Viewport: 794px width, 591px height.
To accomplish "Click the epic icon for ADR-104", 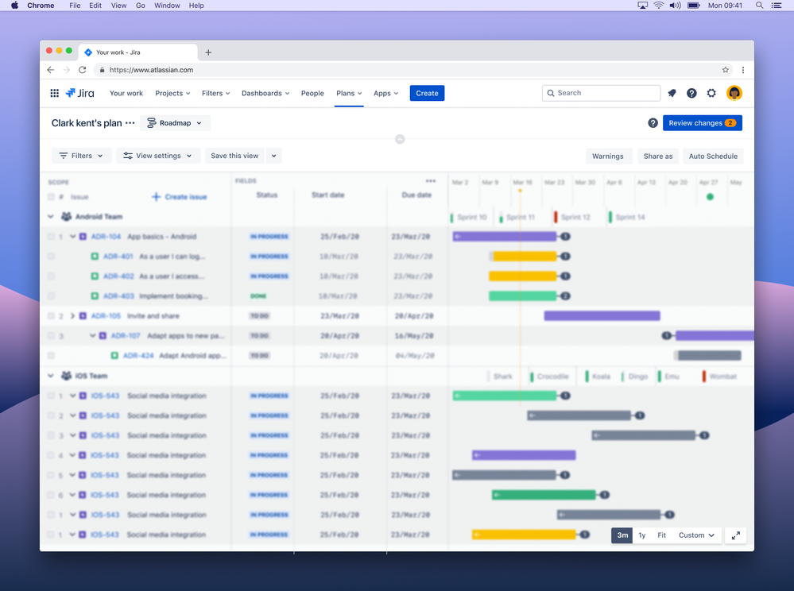I will (83, 236).
